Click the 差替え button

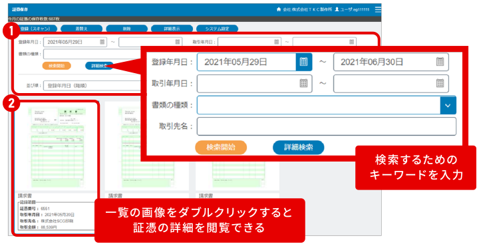82,29
